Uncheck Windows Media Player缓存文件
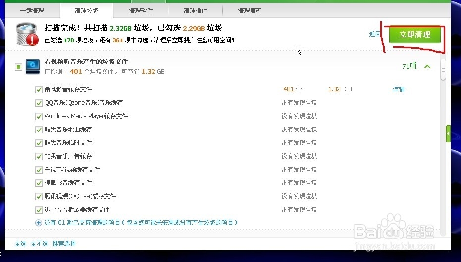 click(x=39, y=116)
